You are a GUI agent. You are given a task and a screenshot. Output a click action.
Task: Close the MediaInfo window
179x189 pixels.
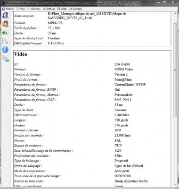(x=172, y=2)
